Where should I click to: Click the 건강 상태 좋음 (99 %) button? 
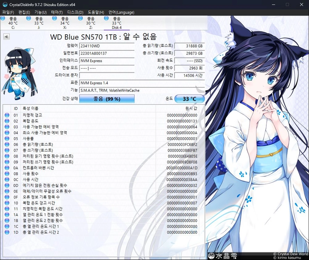[x=107, y=99]
